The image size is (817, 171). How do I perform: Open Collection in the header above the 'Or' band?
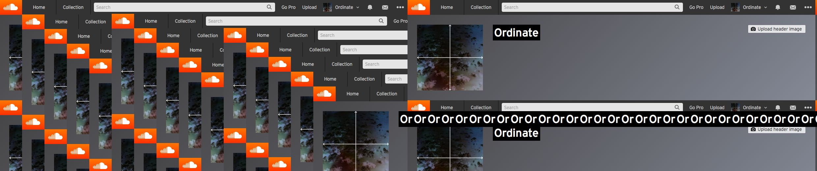tap(481, 107)
